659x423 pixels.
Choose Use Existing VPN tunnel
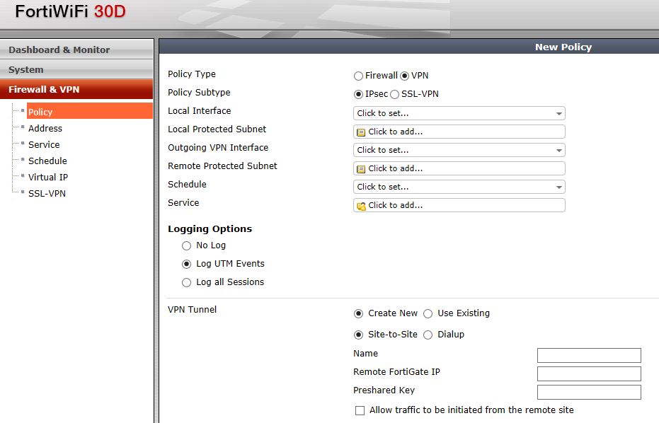[428, 314]
